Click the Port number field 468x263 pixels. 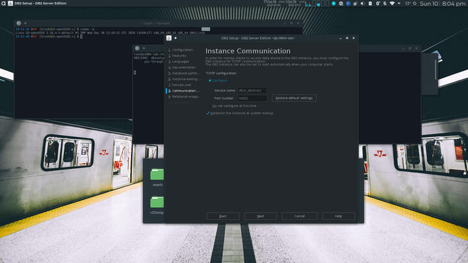pyautogui.click(x=252, y=98)
